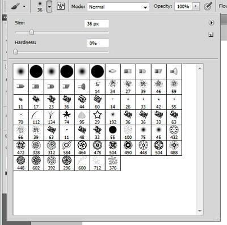Pick the star brush labeled 26
Image resolution: width=227 pixels, height=225 pixels.
(x=128, y=102)
